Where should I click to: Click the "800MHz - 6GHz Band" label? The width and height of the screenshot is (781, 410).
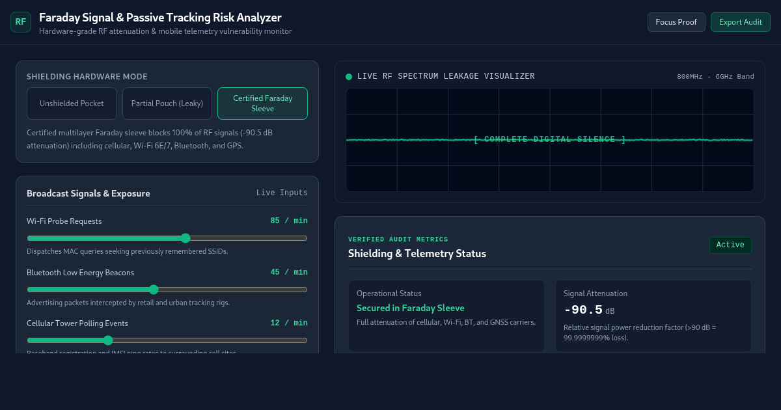[x=715, y=77]
